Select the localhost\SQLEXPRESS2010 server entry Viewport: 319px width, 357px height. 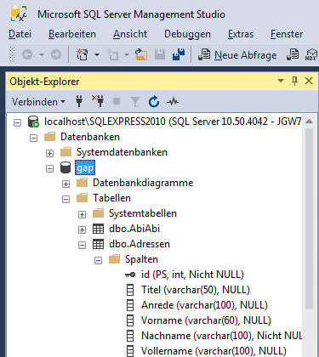pos(173,122)
